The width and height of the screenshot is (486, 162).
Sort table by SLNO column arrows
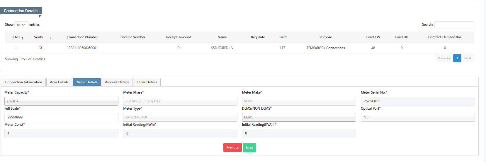click(23, 38)
